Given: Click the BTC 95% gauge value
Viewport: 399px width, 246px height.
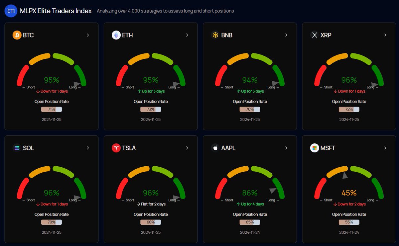Looking at the screenshot, I should (x=52, y=80).
